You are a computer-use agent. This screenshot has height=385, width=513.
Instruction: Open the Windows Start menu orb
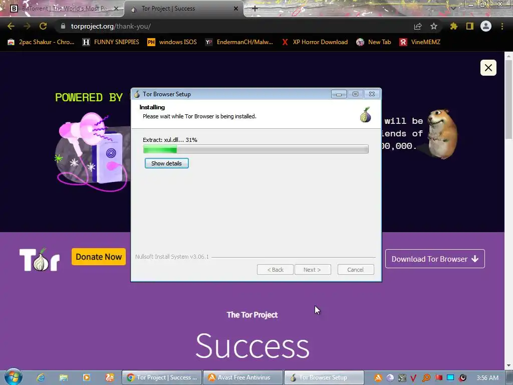pyautogui.click(x=13, y=377)
